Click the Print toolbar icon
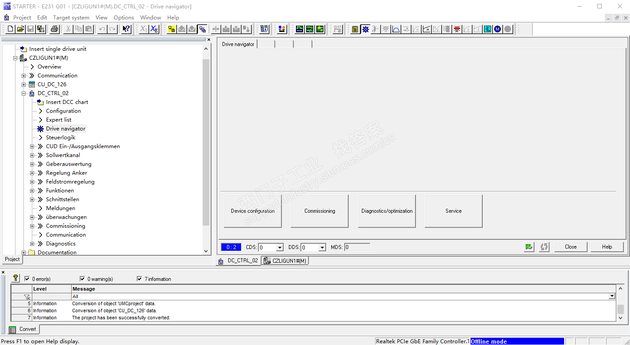630x345 pixels. click(x=54, y=29)
